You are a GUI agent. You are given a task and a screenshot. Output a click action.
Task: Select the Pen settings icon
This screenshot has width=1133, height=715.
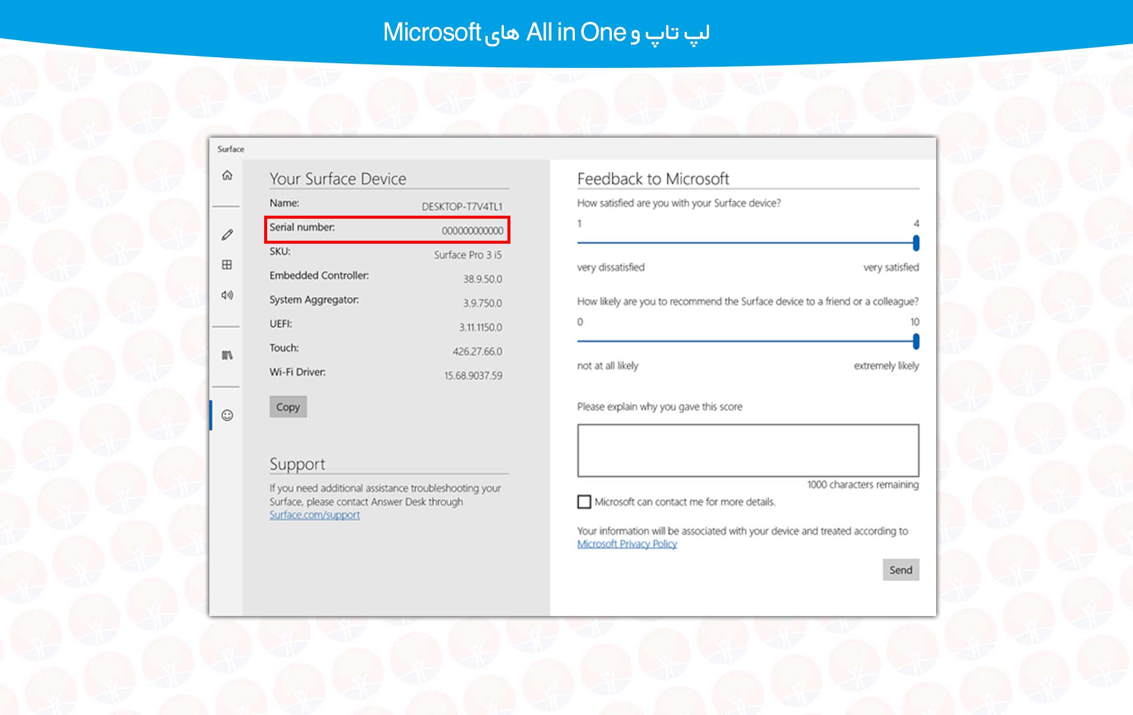(x=227, y=235)
